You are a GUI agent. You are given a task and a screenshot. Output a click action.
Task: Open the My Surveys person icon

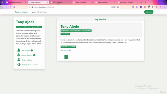coord(19,50)
